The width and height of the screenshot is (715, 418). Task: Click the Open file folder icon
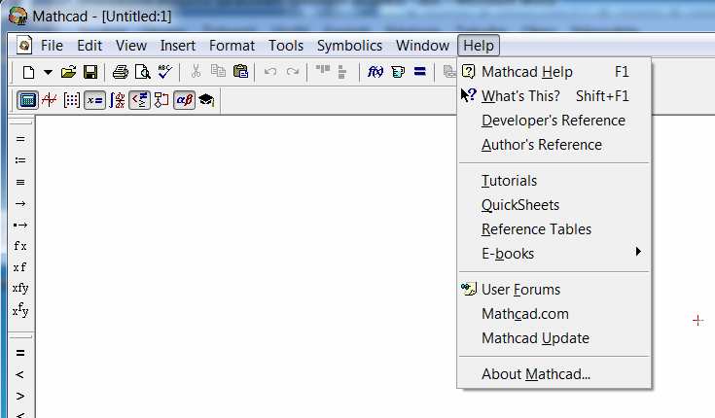point(69,72)
